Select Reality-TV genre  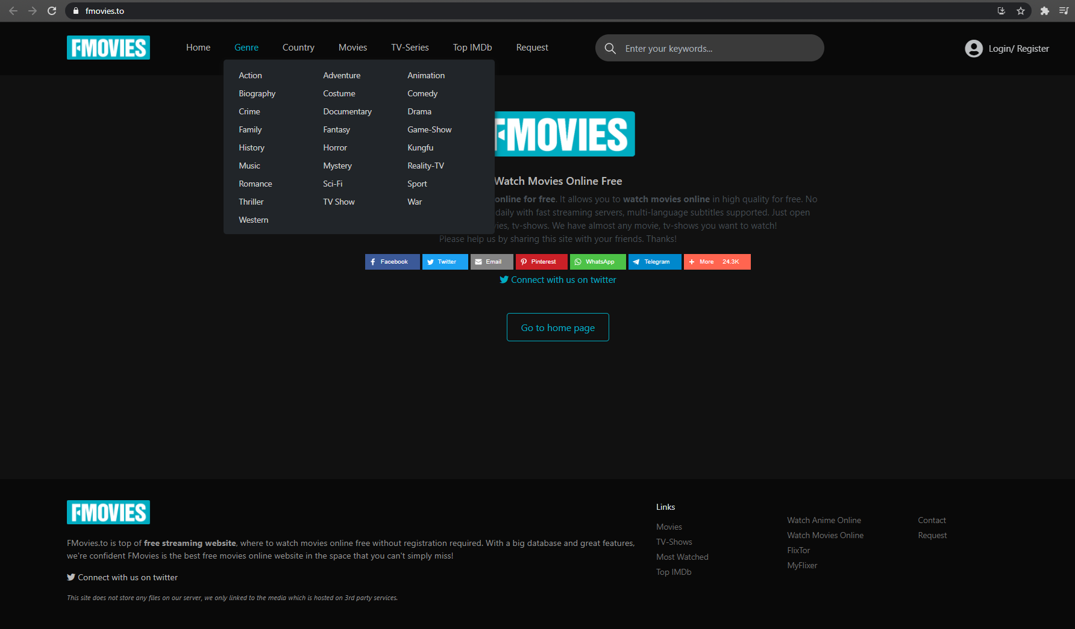(425, 166)
